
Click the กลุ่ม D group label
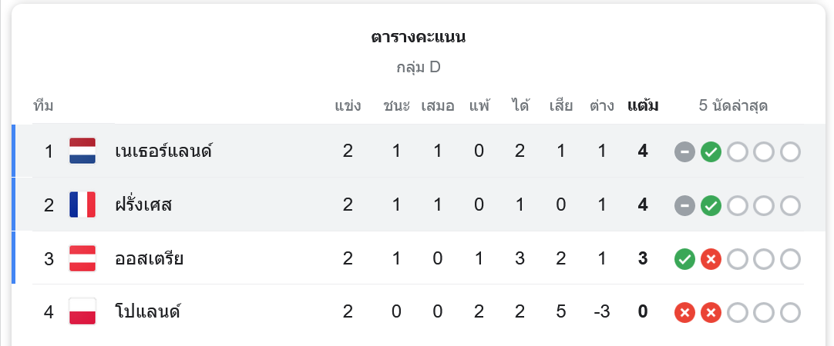[419, 68]
